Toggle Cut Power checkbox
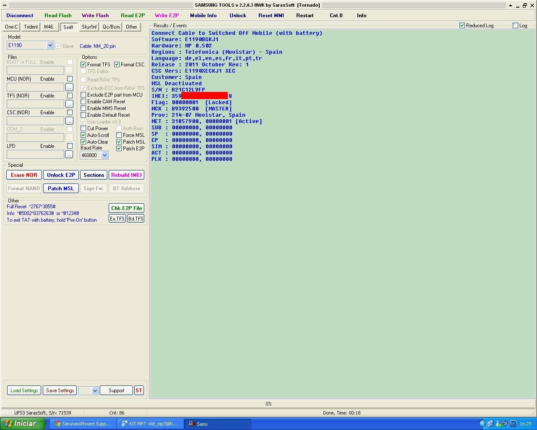This screenshot has width=537, height=430. pyautogui.click(x=83, y=128)
